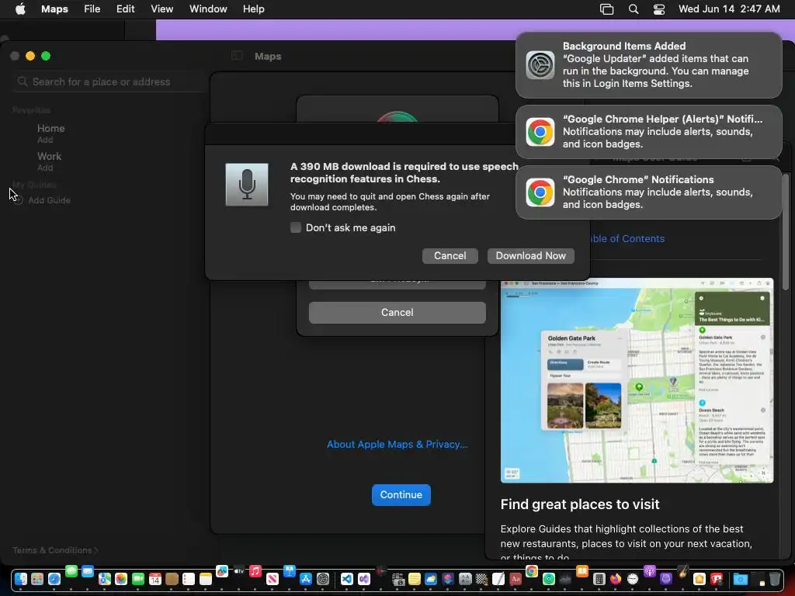Open Calendar icon showing 14
Image resolution: width=795 pixels, height=596 pixels.
[x=155, y=579]
